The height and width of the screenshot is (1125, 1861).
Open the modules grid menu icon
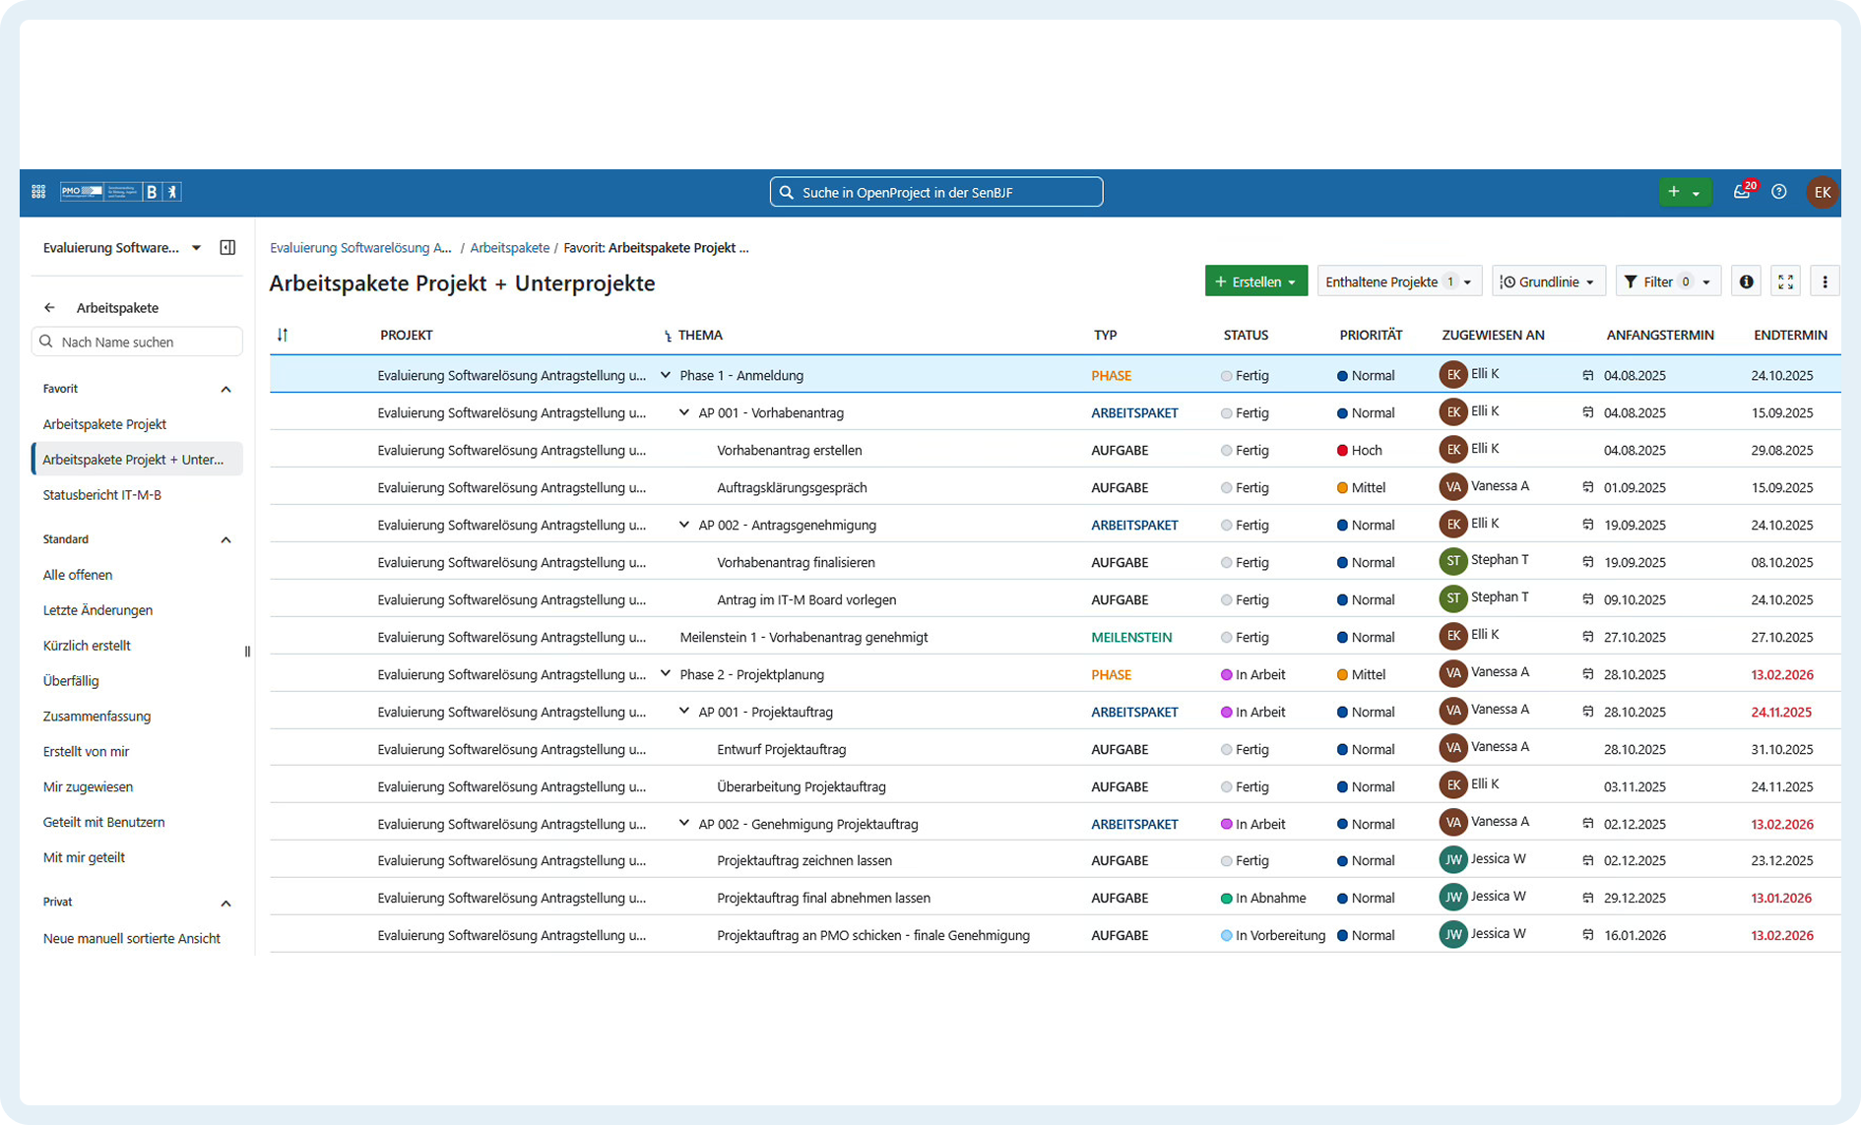click(x=38, y=192)
